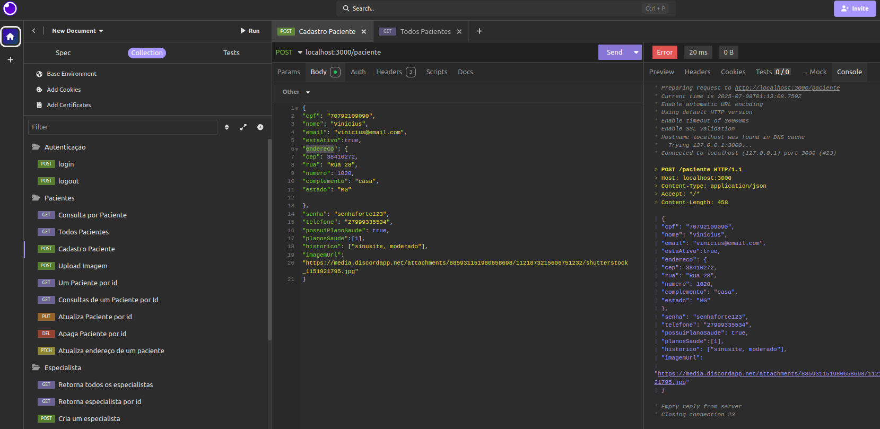The width and height of the screenshot is (880, 429).
Task: Select the Upload Imagem request
Action: (x=83, y=266)
